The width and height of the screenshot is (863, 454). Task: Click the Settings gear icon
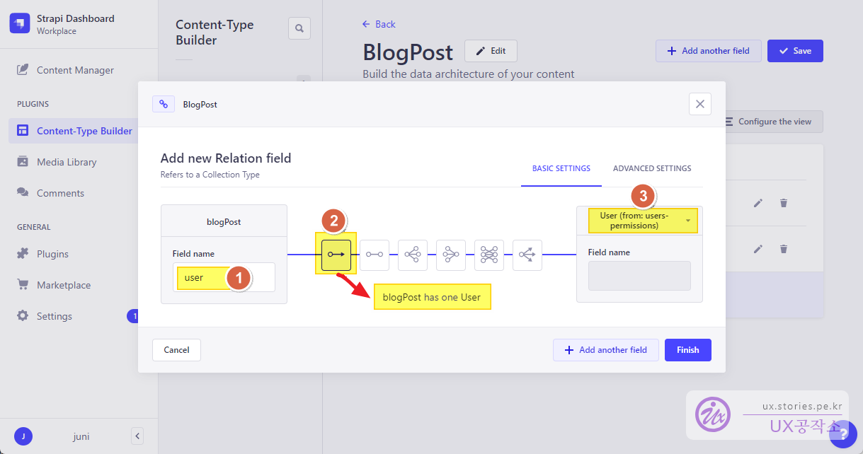[x=23, y=316]
